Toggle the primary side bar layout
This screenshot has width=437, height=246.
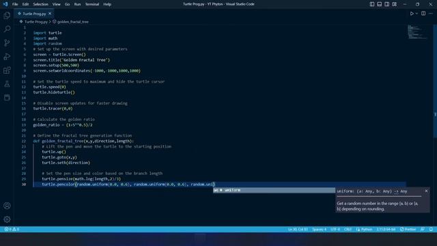tap(372, 4)
